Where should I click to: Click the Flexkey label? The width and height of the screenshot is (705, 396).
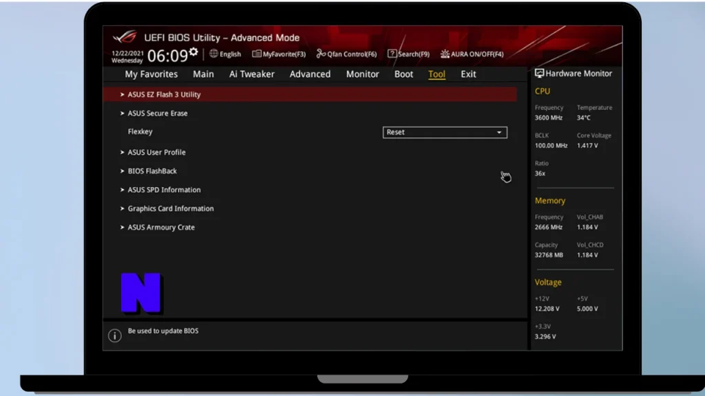tap(140, 131)
